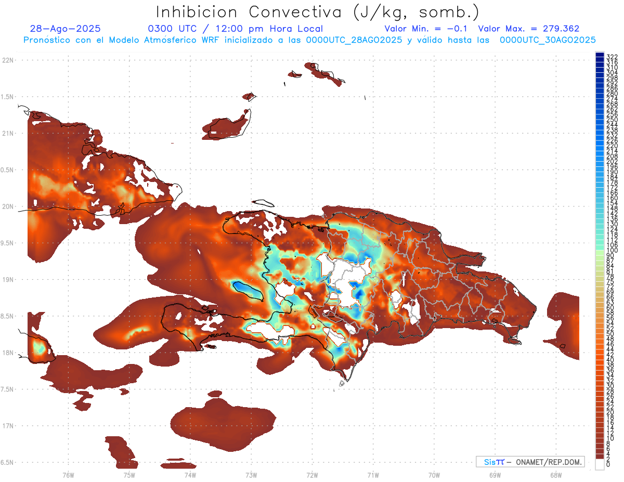Click the '0000UTC_28AGO2025' initialization timestamp
Screen dimensions: 624x482
click(354, 40)
